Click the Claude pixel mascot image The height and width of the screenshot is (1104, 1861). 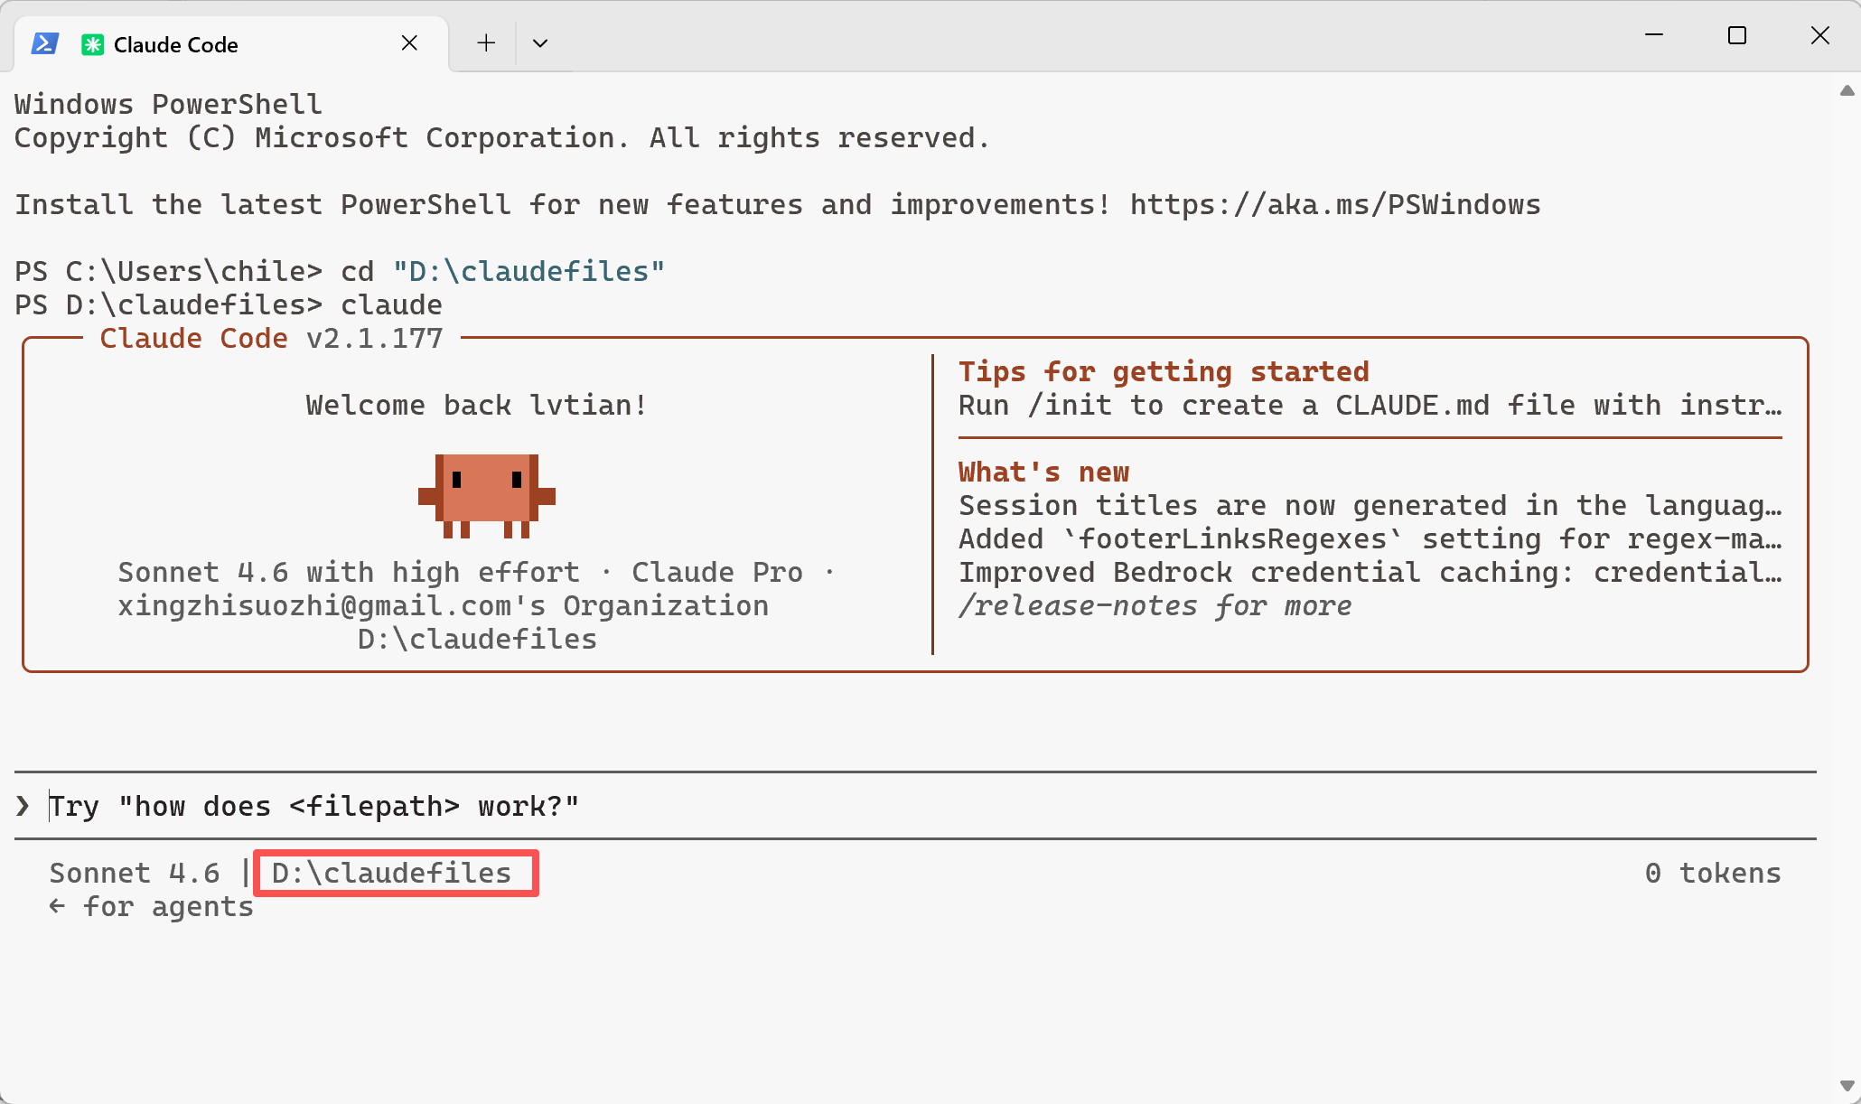[x=487, y=496]
